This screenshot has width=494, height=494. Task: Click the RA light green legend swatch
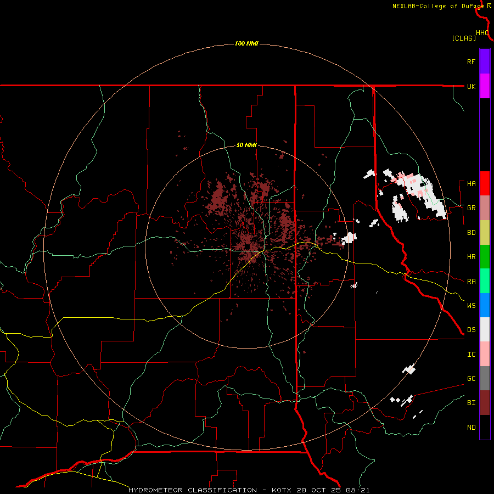(x=485, y=281)
